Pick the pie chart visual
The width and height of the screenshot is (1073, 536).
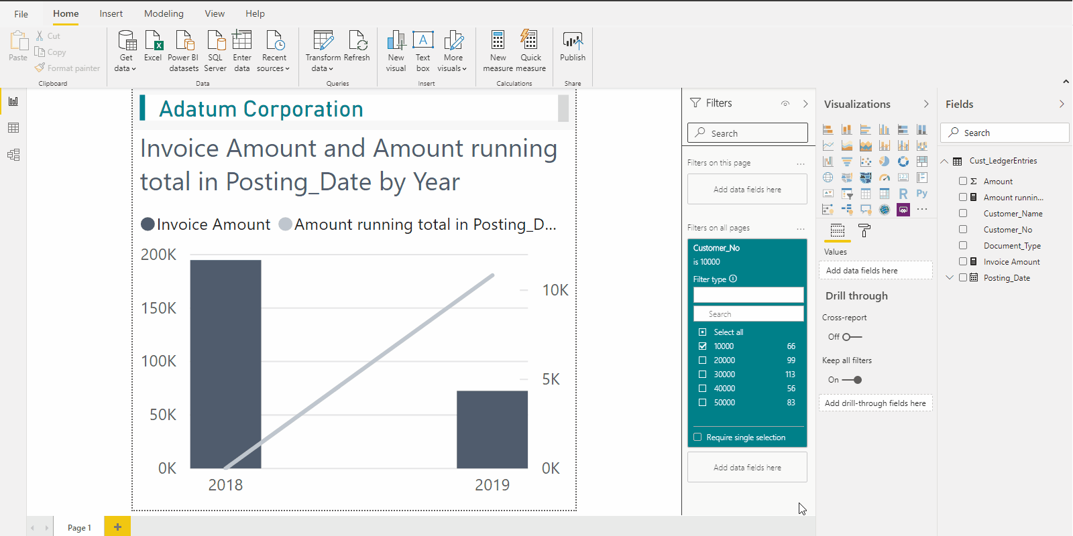(x=885, y=161)
